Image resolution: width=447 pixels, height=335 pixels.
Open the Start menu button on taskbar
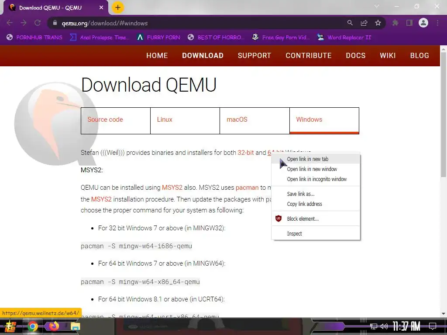[x=10, y=326]
